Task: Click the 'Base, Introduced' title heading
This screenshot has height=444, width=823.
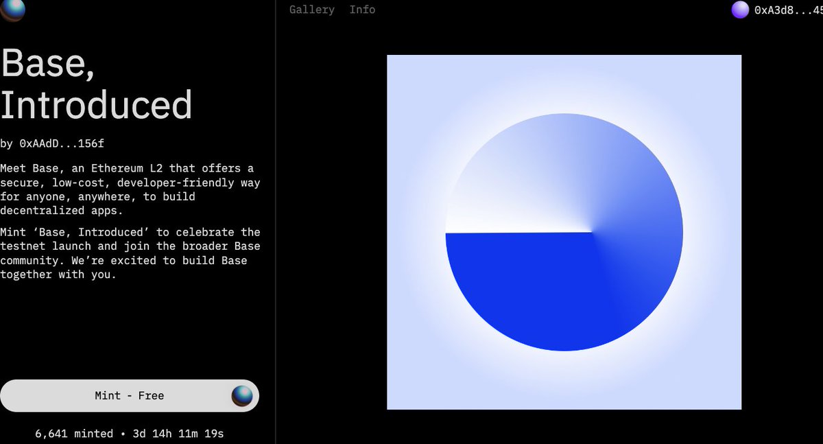Action: (96, 84)
